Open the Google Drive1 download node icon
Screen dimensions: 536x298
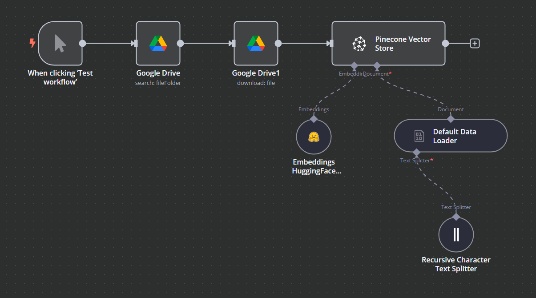[256, 43]
